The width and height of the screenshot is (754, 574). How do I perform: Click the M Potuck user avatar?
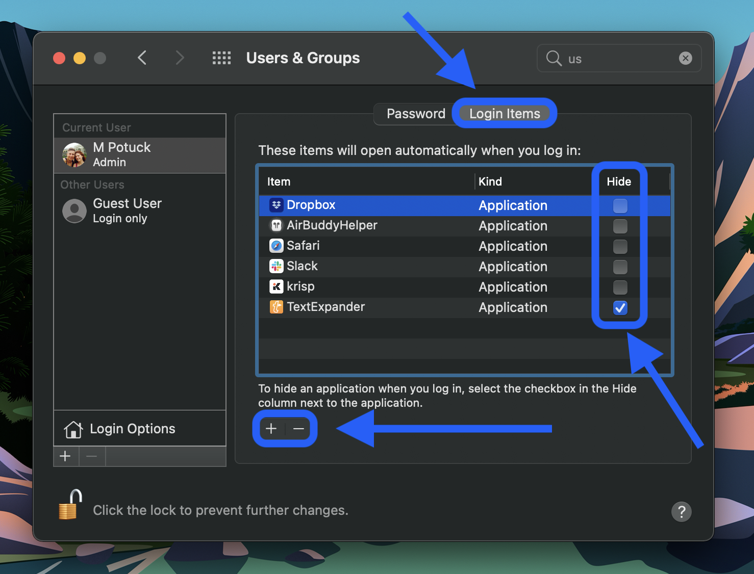click(x=73, y=154)
